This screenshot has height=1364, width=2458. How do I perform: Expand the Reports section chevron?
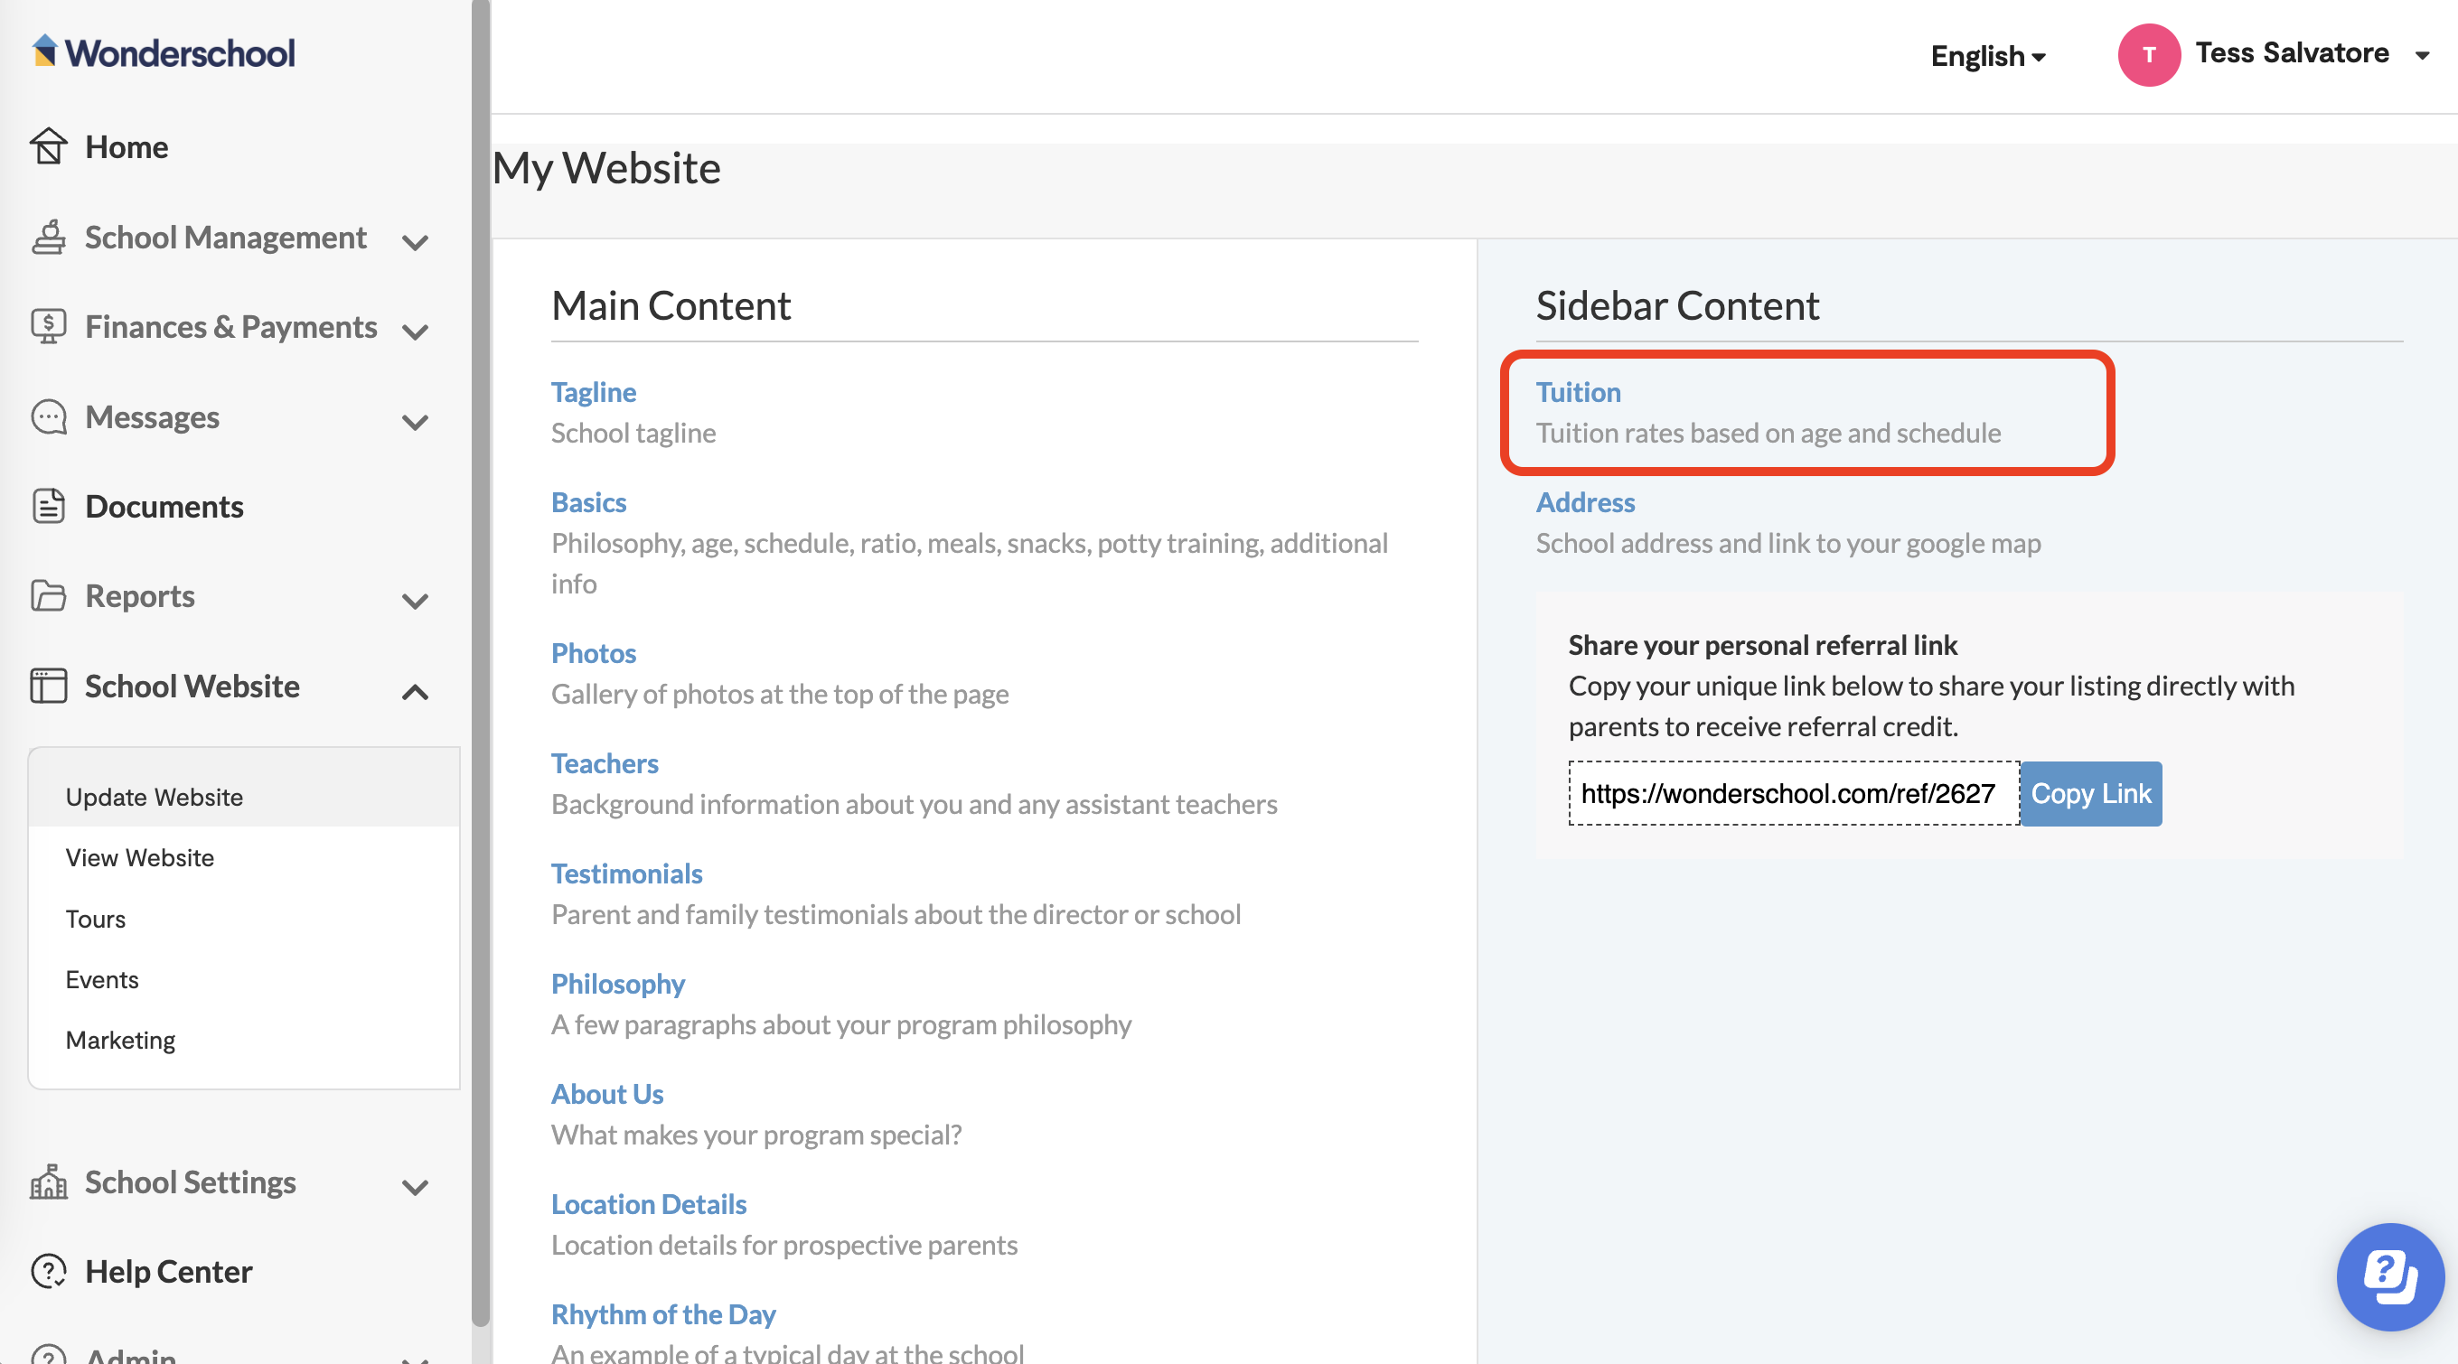(415, 602)
